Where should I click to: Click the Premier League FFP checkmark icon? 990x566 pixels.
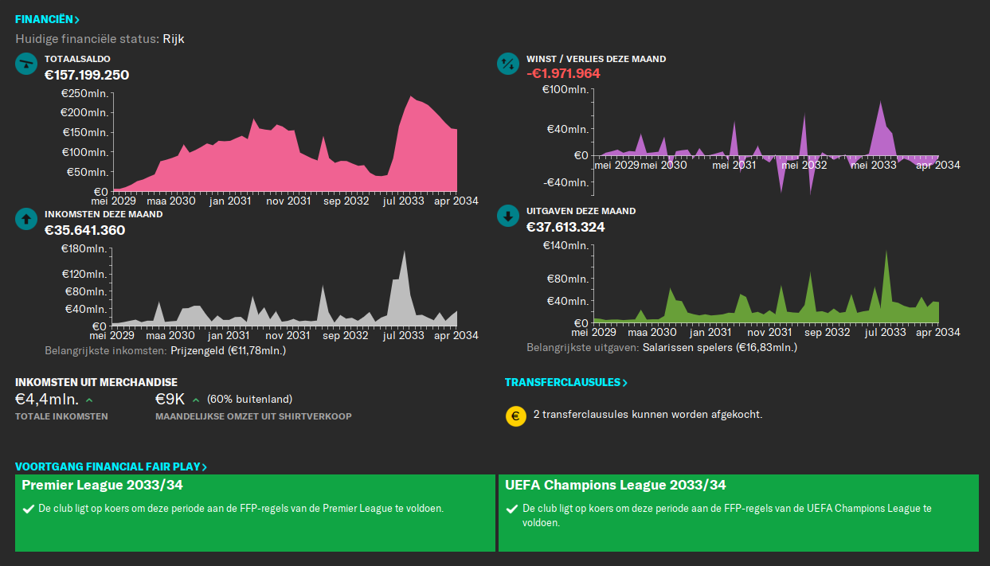click(x=29, y=509)
